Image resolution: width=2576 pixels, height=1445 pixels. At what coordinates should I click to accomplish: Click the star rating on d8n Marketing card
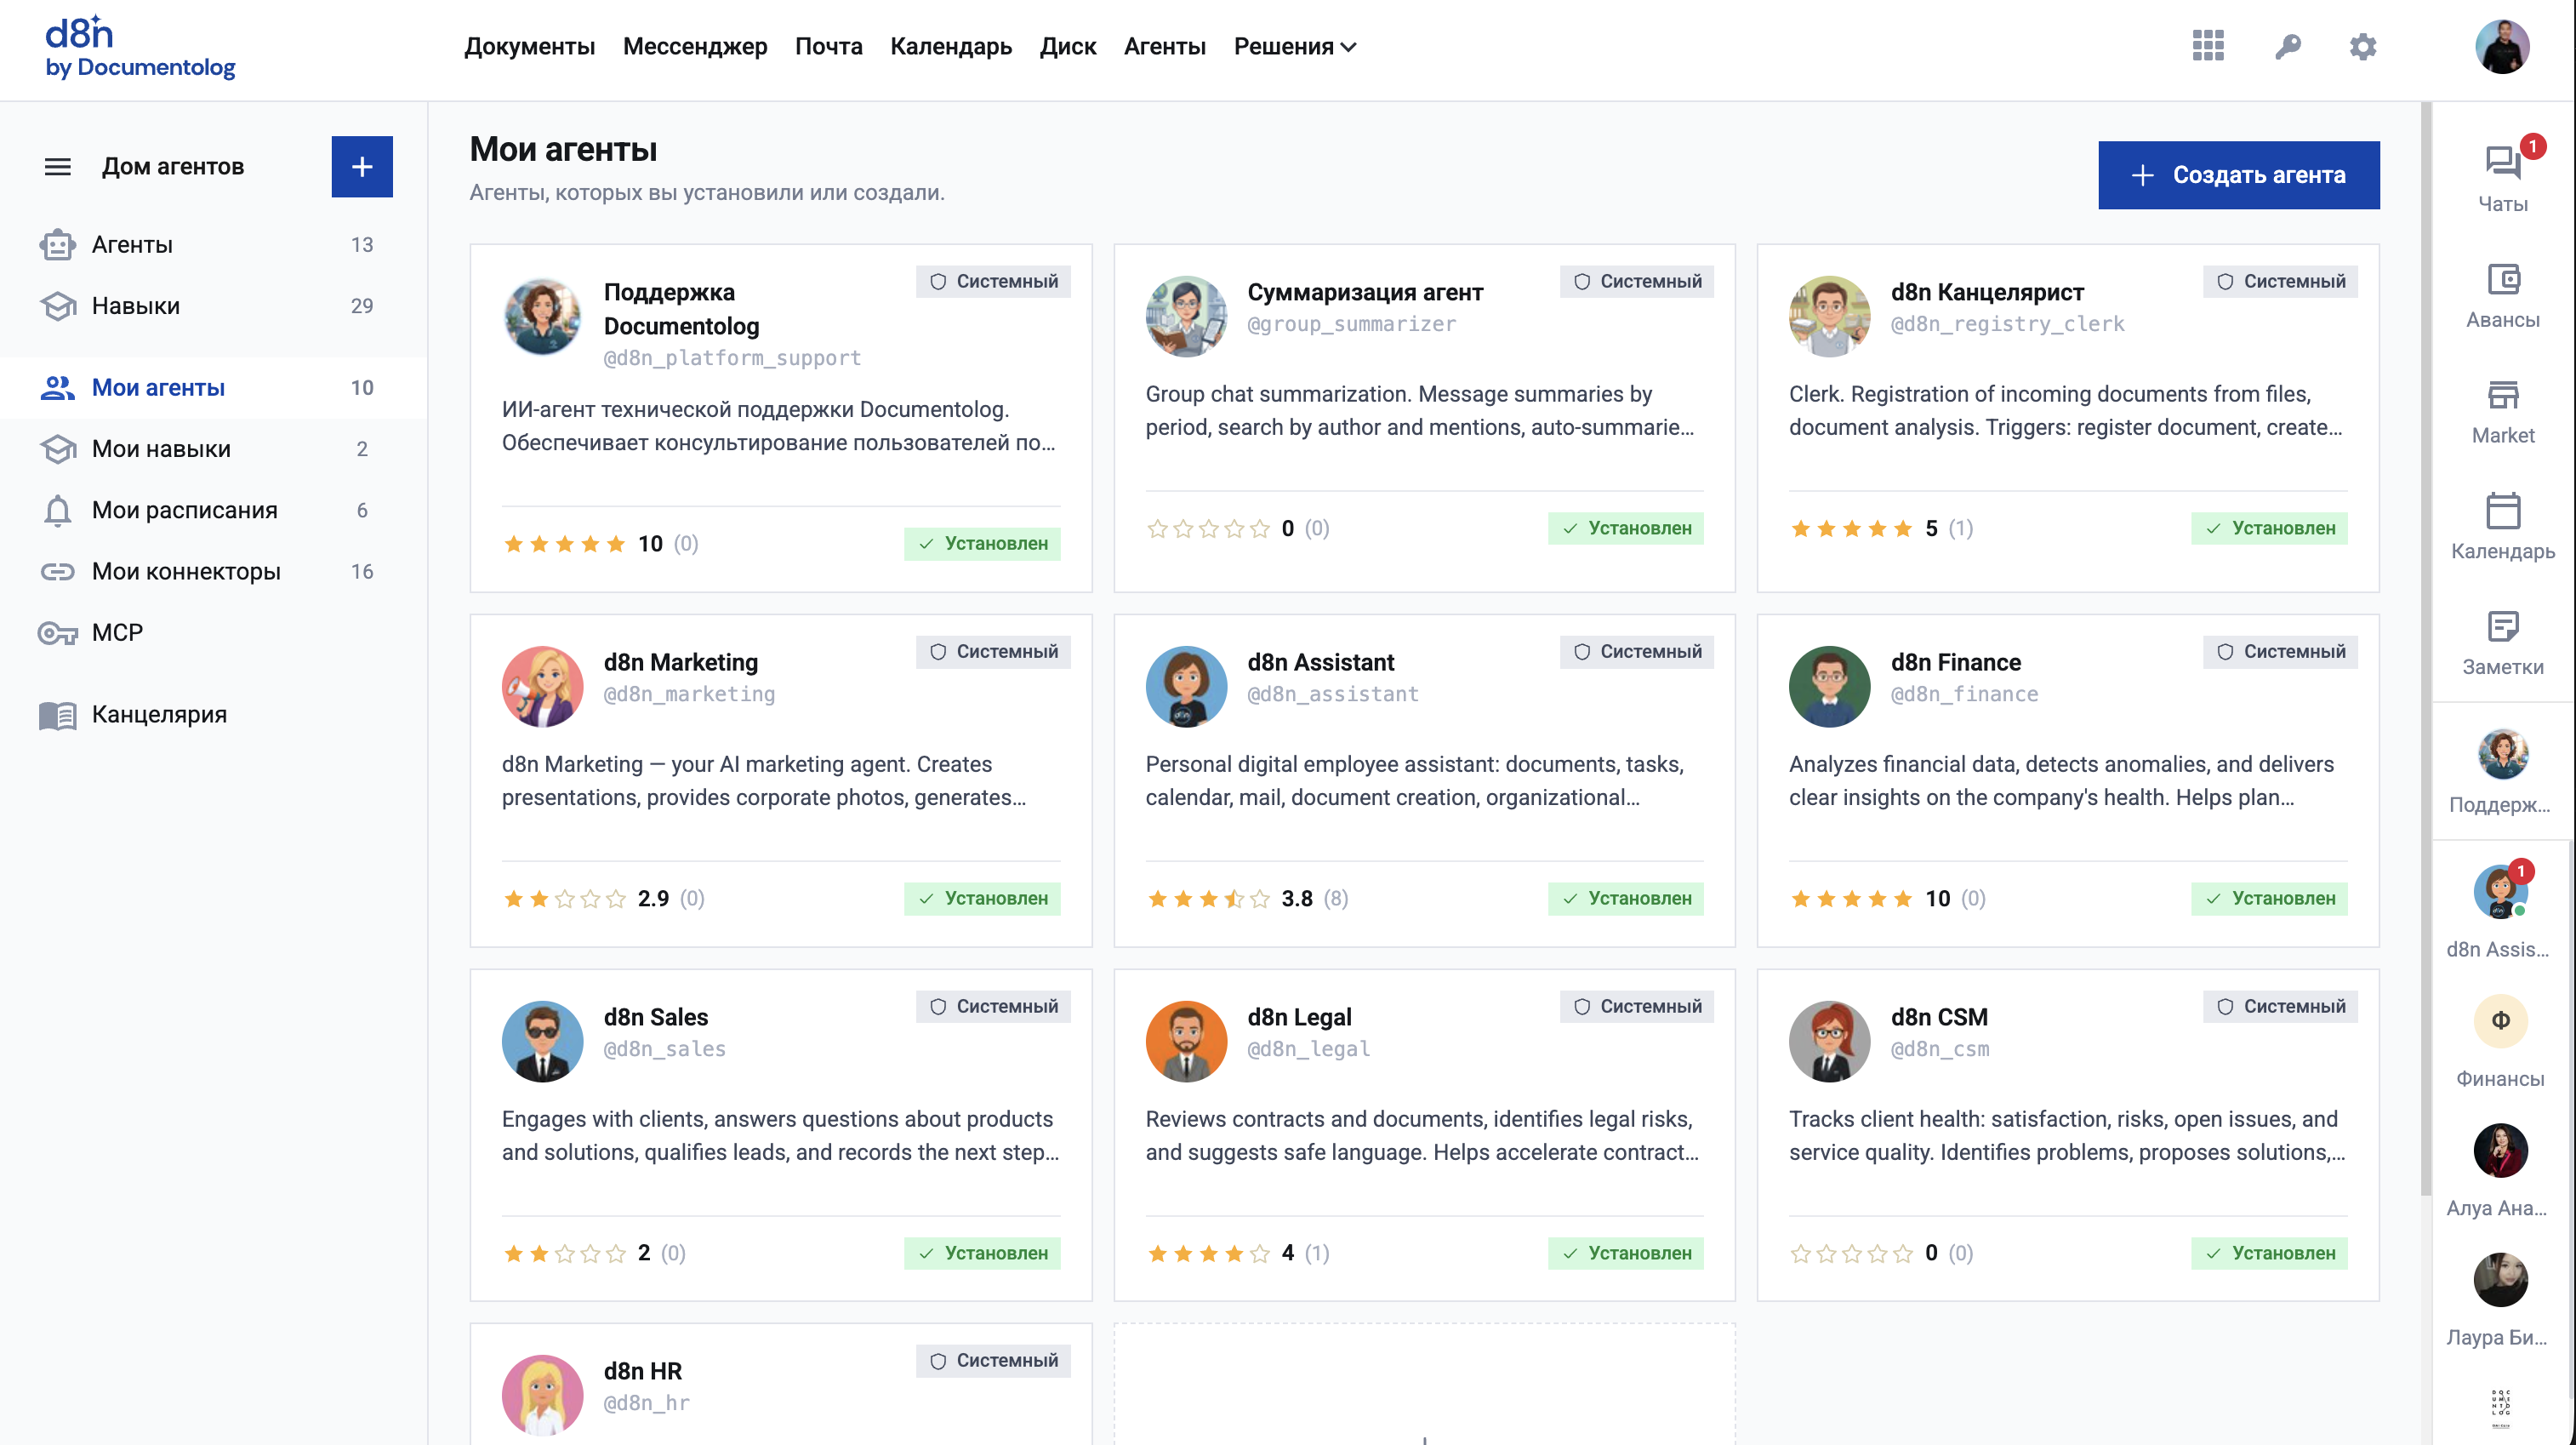pyautogui.click(x=564, y=898)
